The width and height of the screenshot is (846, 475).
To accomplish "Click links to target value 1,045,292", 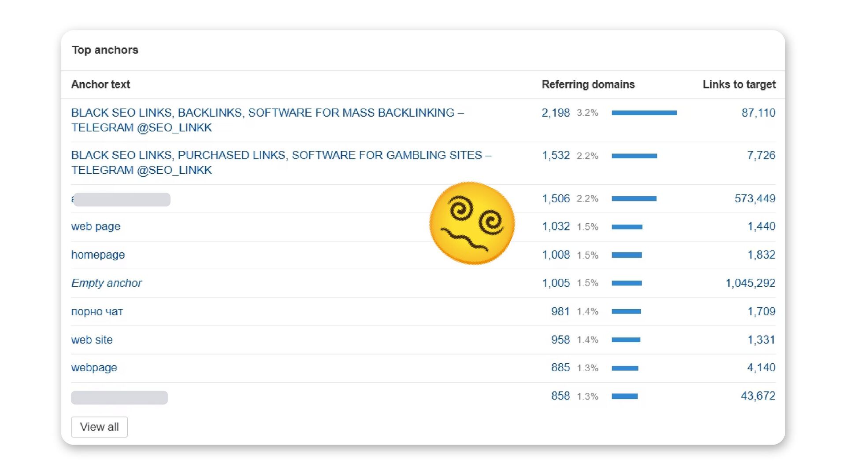I will (750, 283).
